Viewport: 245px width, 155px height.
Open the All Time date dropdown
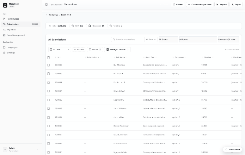click(x=60, y=50)
